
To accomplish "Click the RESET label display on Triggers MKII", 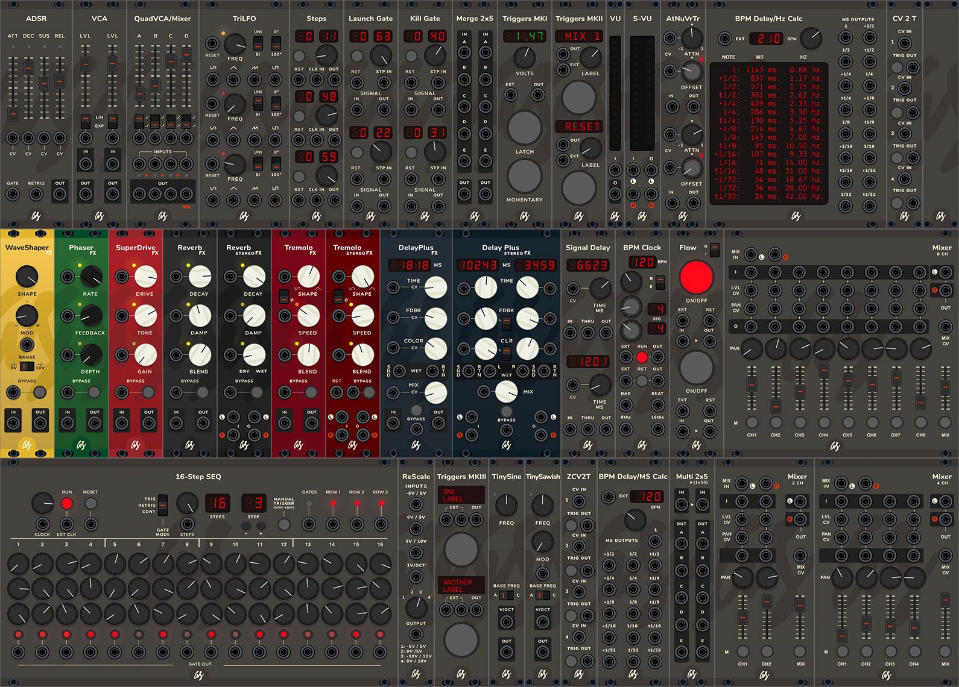I will coord(579,127).
